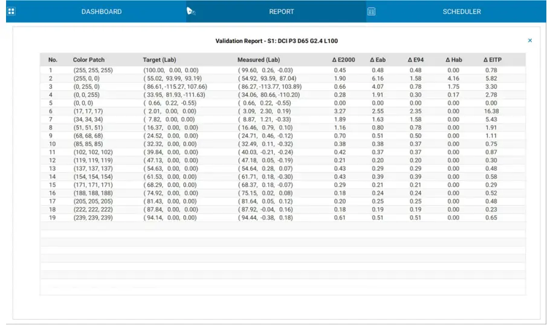This screenshot has height=325, width=550.
Task: Click the 1.75 Δ Hab value
Action: (453, 87)
